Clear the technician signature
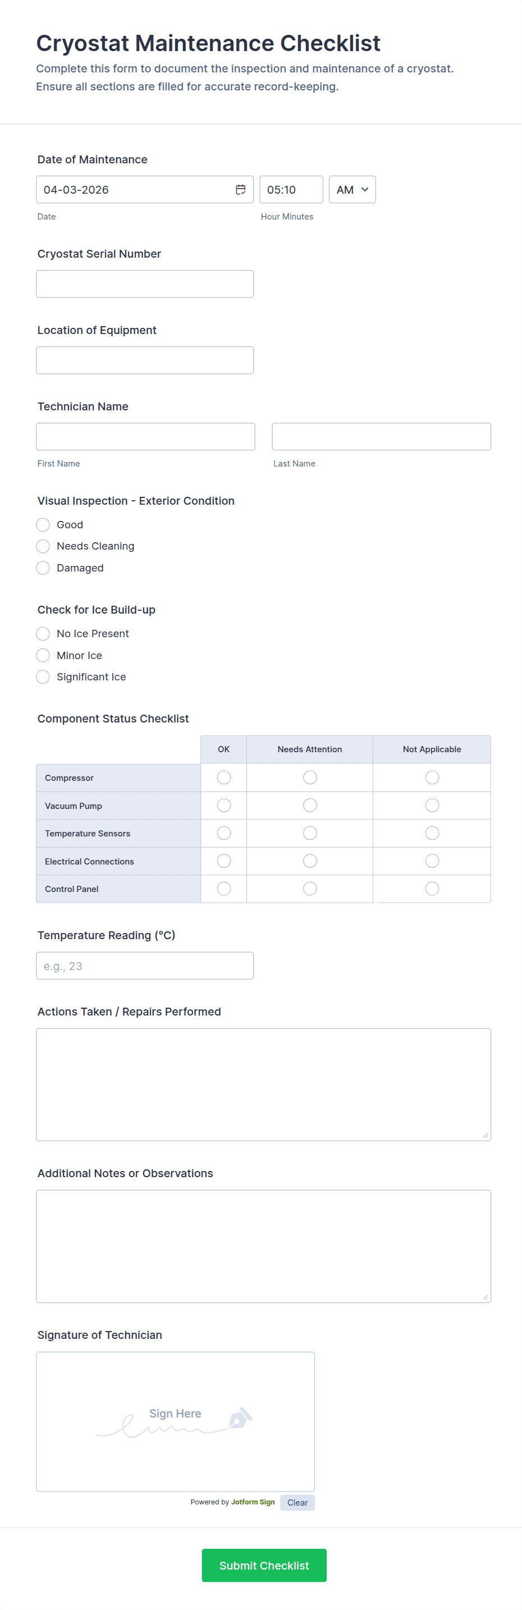The height and width of the screenshot is (1610, 522). 297,1503
